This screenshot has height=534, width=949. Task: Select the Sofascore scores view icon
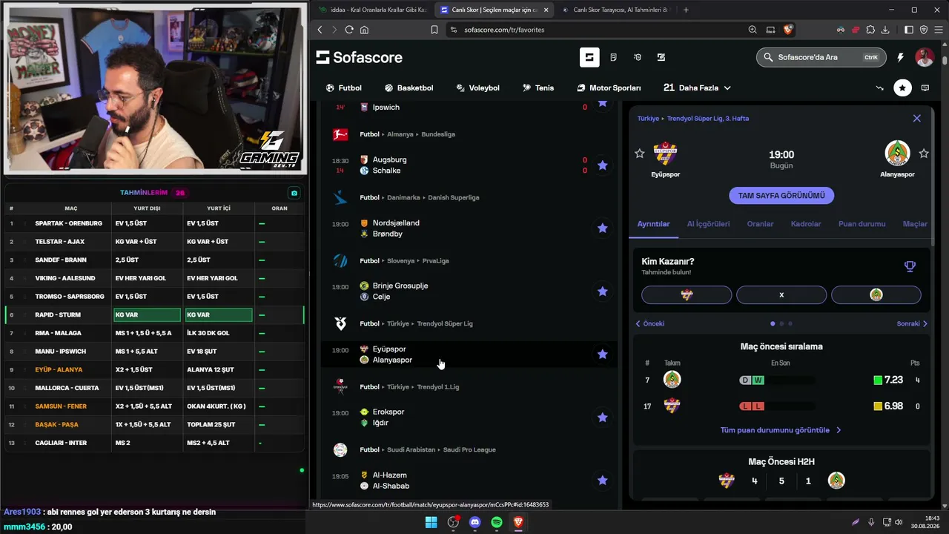(589, 57)
